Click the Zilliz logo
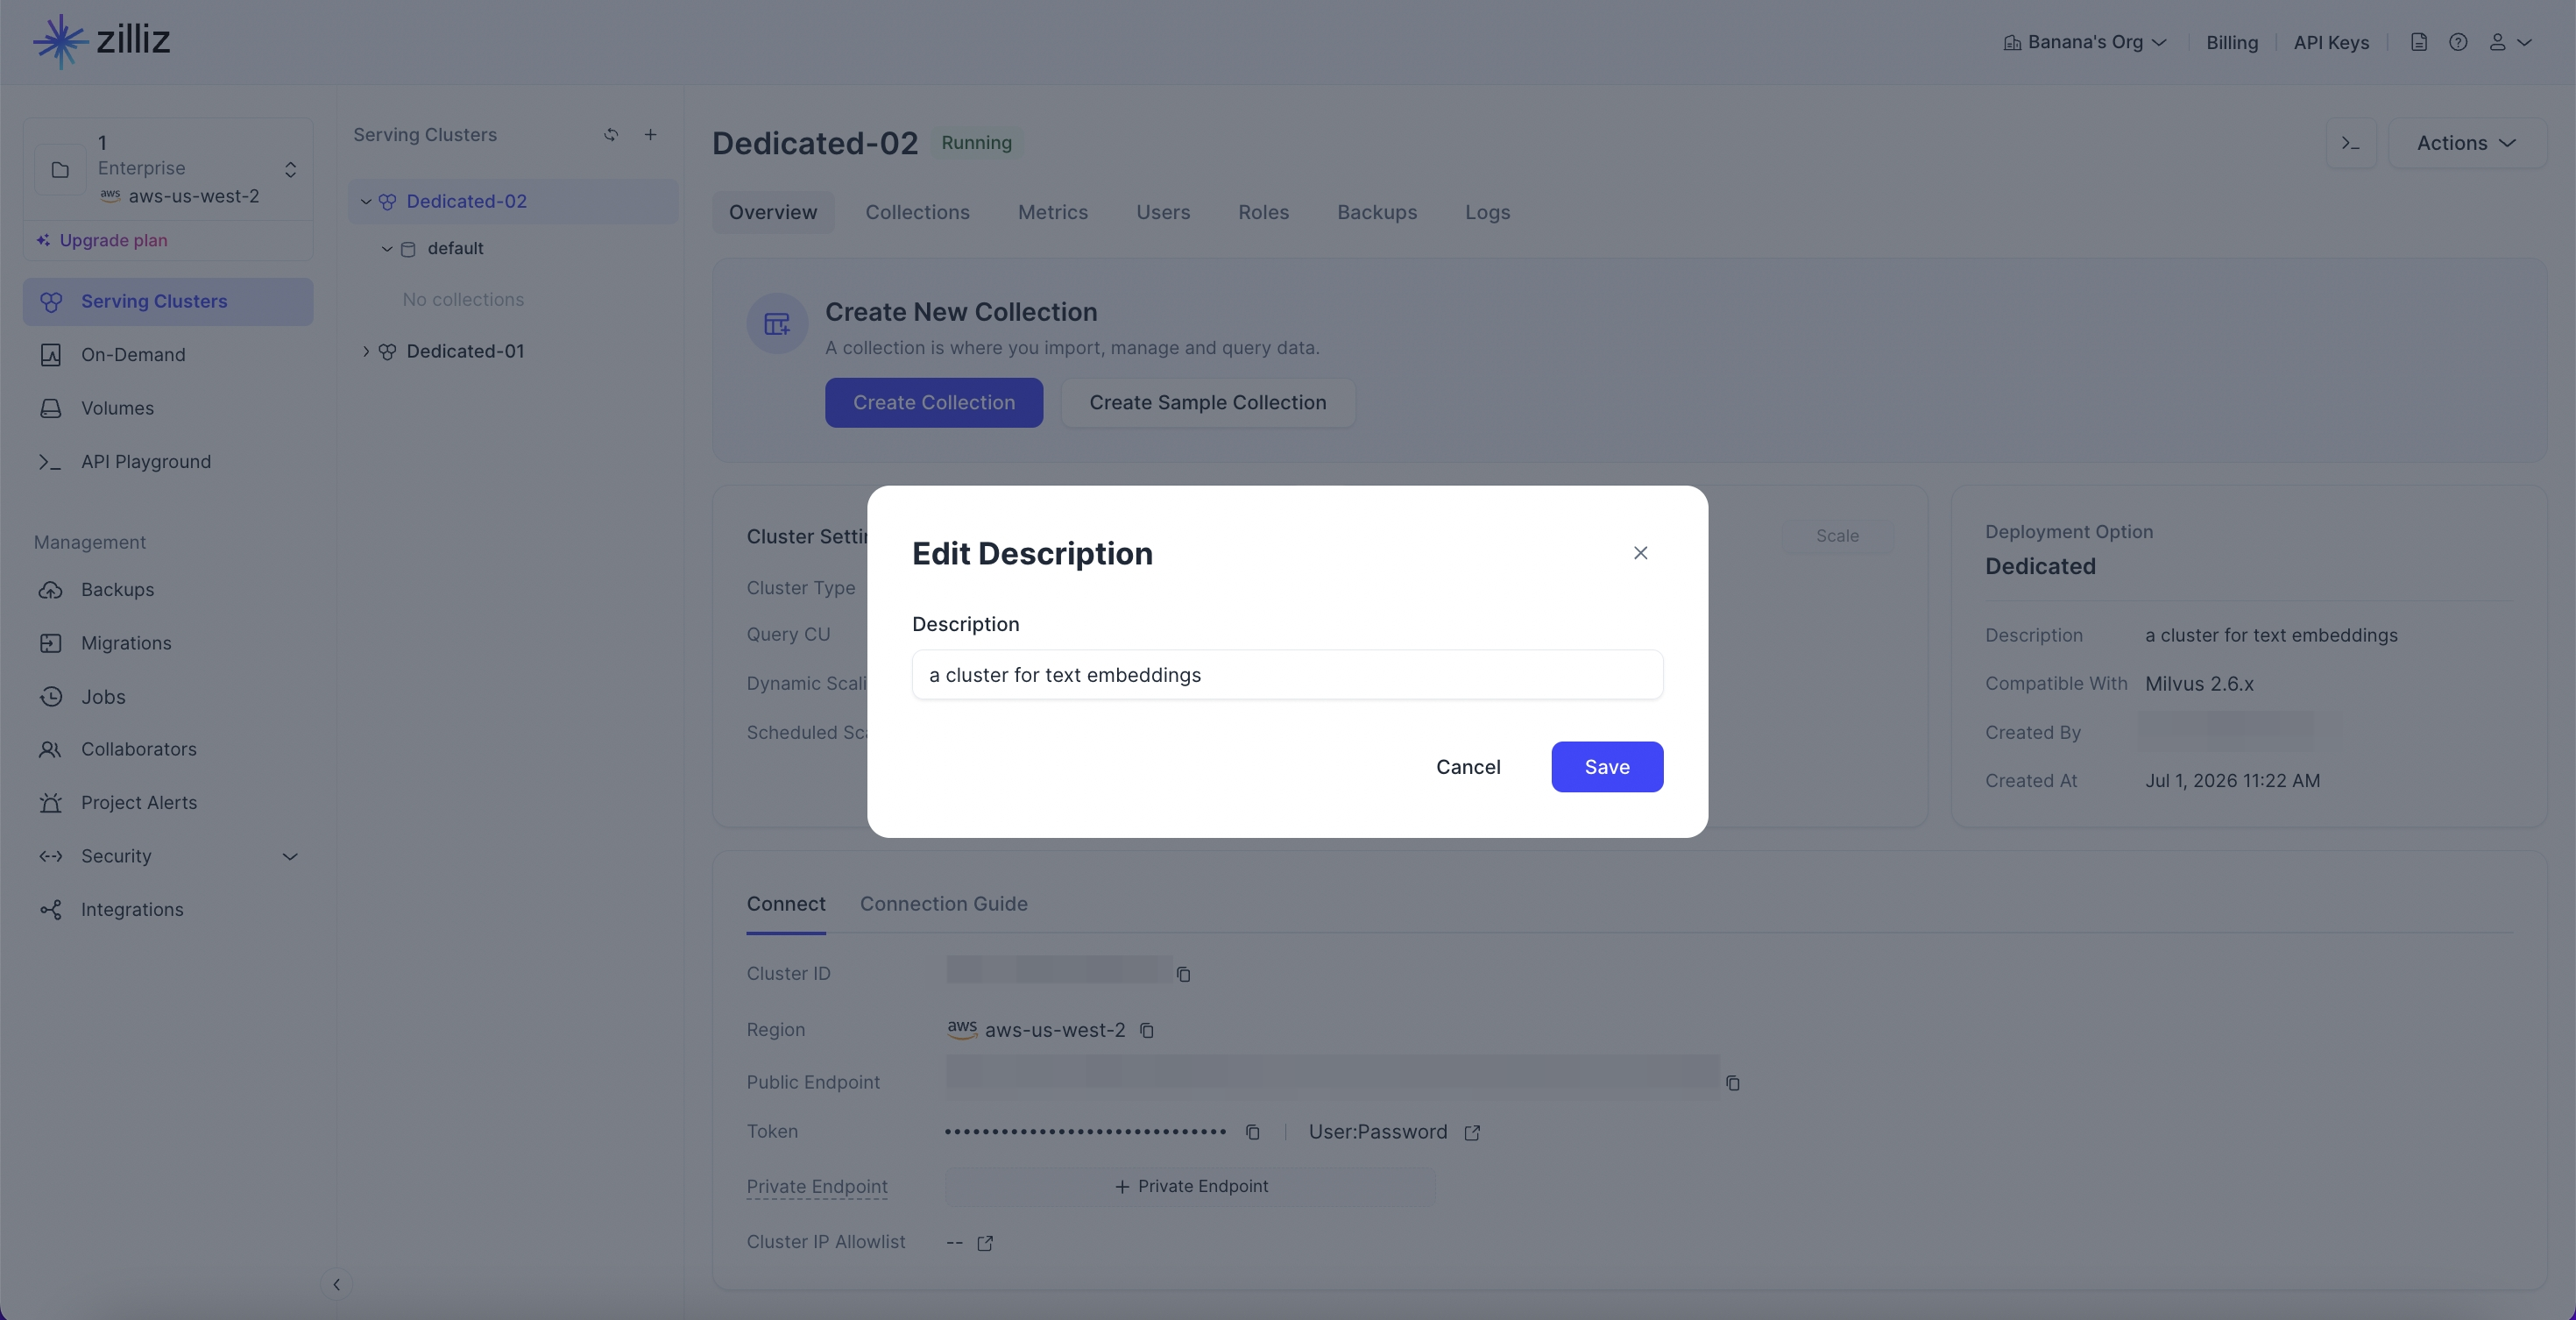 [x=101, y=41]
